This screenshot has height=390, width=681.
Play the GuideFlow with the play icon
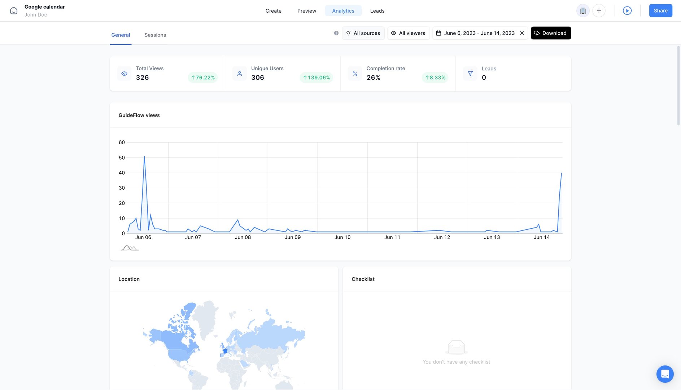(x=627, y=11)
